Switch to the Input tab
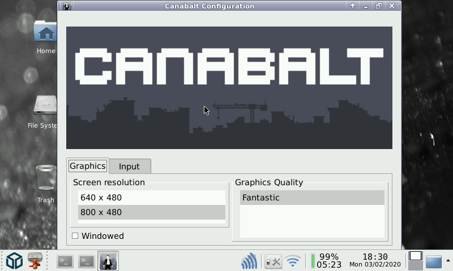 pyautogui.click(x=129, y=167)
